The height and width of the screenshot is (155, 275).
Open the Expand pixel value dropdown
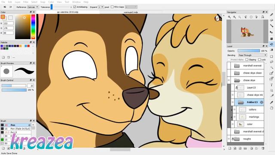pyautogui.click(x=101, y=7)
